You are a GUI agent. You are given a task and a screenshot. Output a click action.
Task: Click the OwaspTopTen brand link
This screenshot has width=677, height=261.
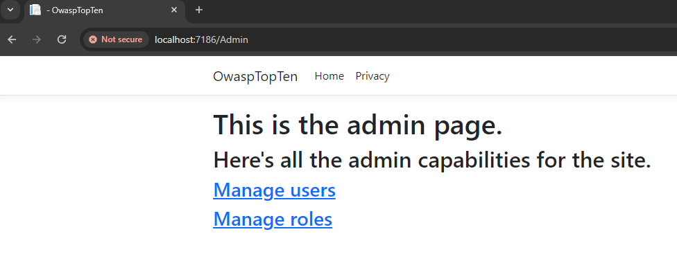click(255, 76)
